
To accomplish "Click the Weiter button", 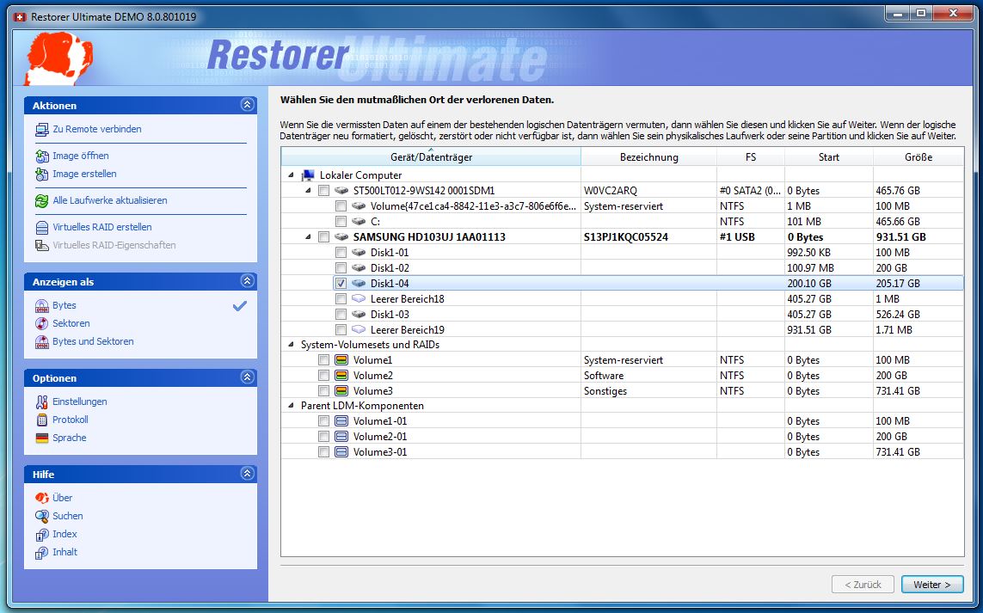I will click(x=932, y=584).
